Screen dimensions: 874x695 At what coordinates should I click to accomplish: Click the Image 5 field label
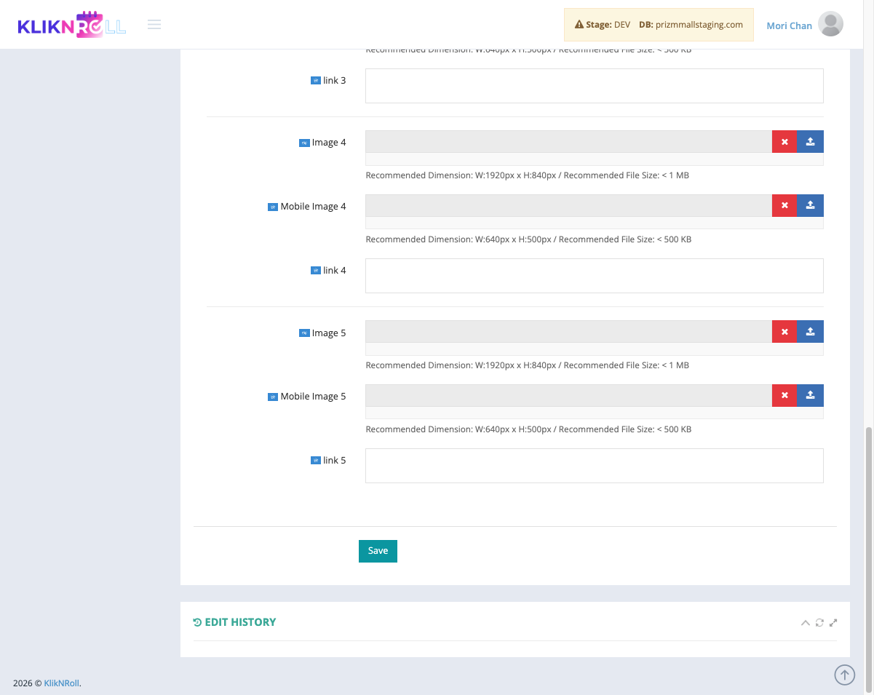(329, 333)
